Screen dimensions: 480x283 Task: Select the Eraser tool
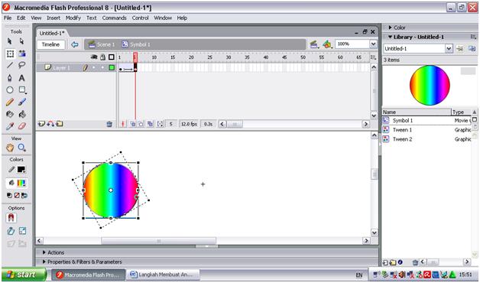[x=21, y=126]
